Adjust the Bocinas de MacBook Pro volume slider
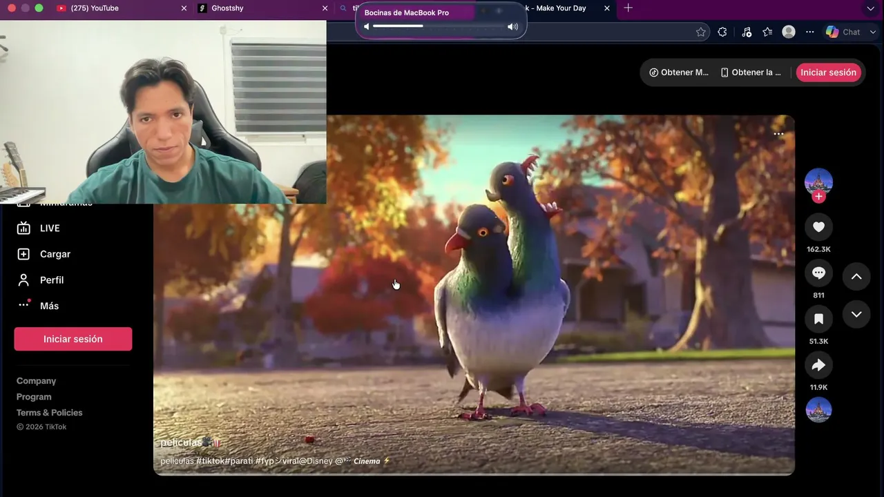 (437, 26)
